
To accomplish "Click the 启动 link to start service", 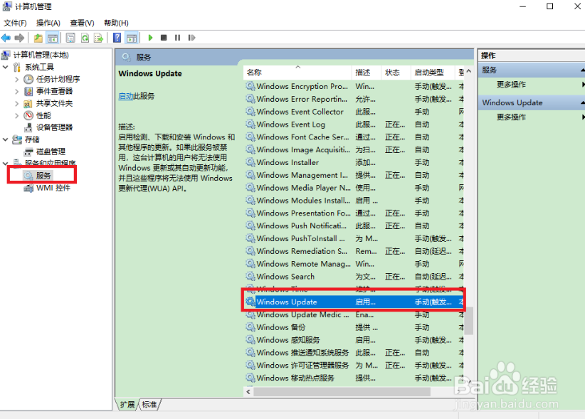I will 125,96.
